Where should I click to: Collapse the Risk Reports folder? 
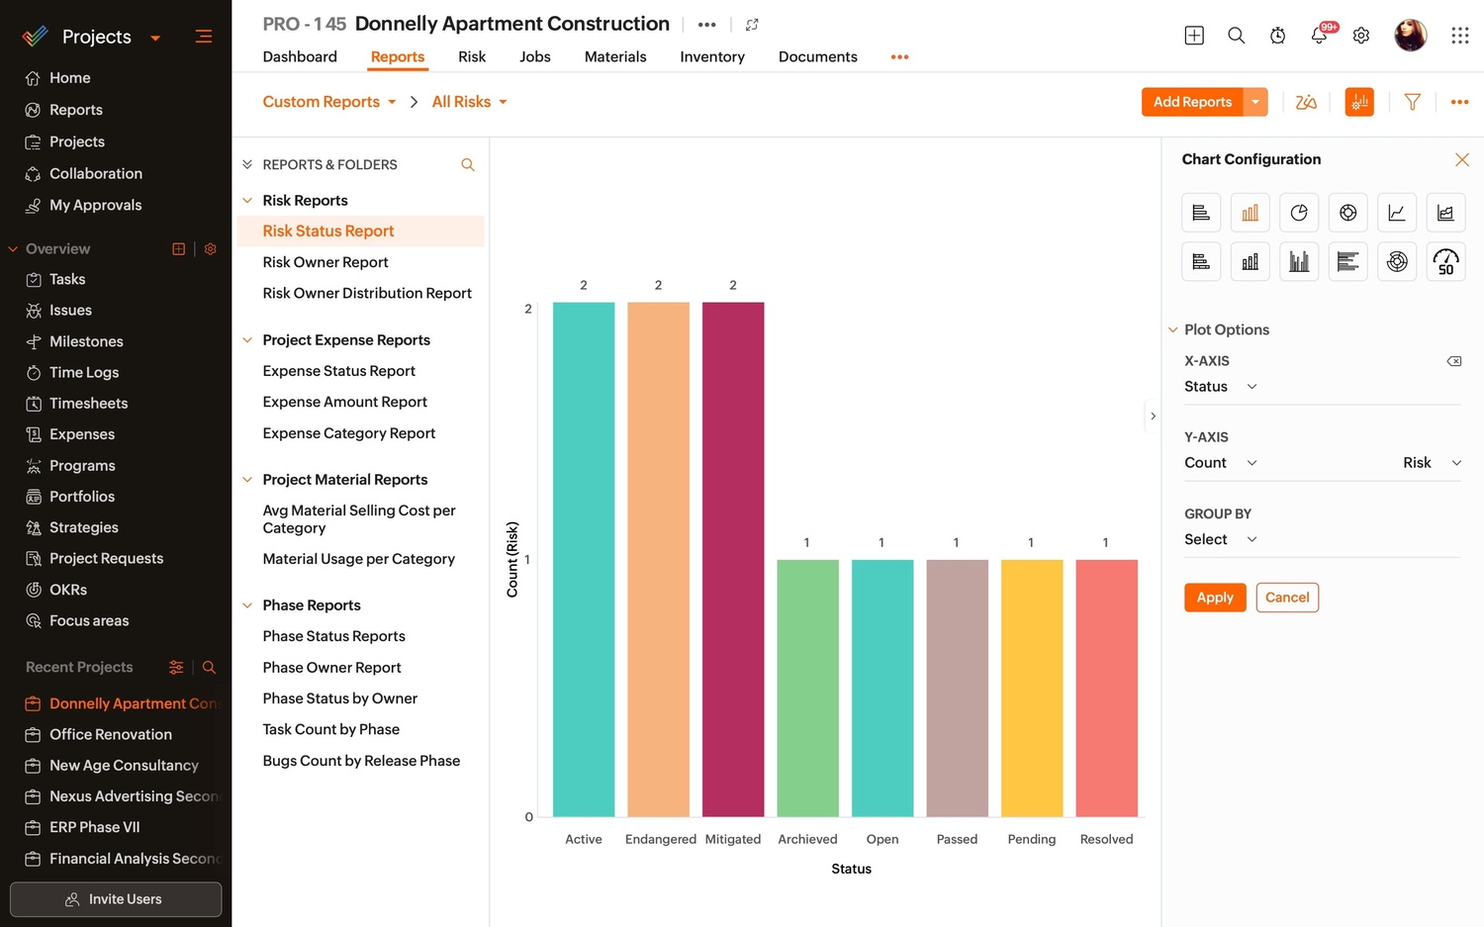pos(247,201)
